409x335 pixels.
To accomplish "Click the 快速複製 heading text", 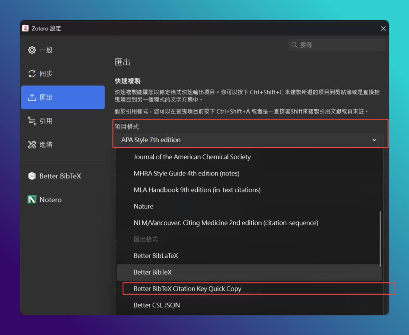I will click(128, 81).
